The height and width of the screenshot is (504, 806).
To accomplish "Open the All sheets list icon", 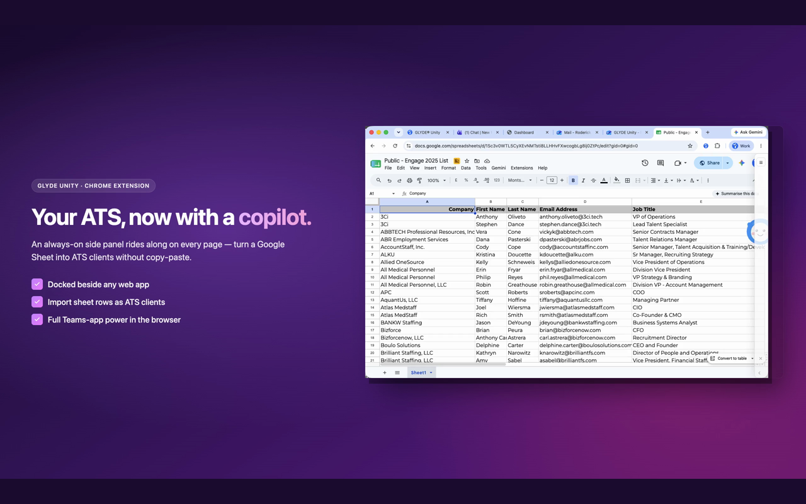I will (397, 372).
